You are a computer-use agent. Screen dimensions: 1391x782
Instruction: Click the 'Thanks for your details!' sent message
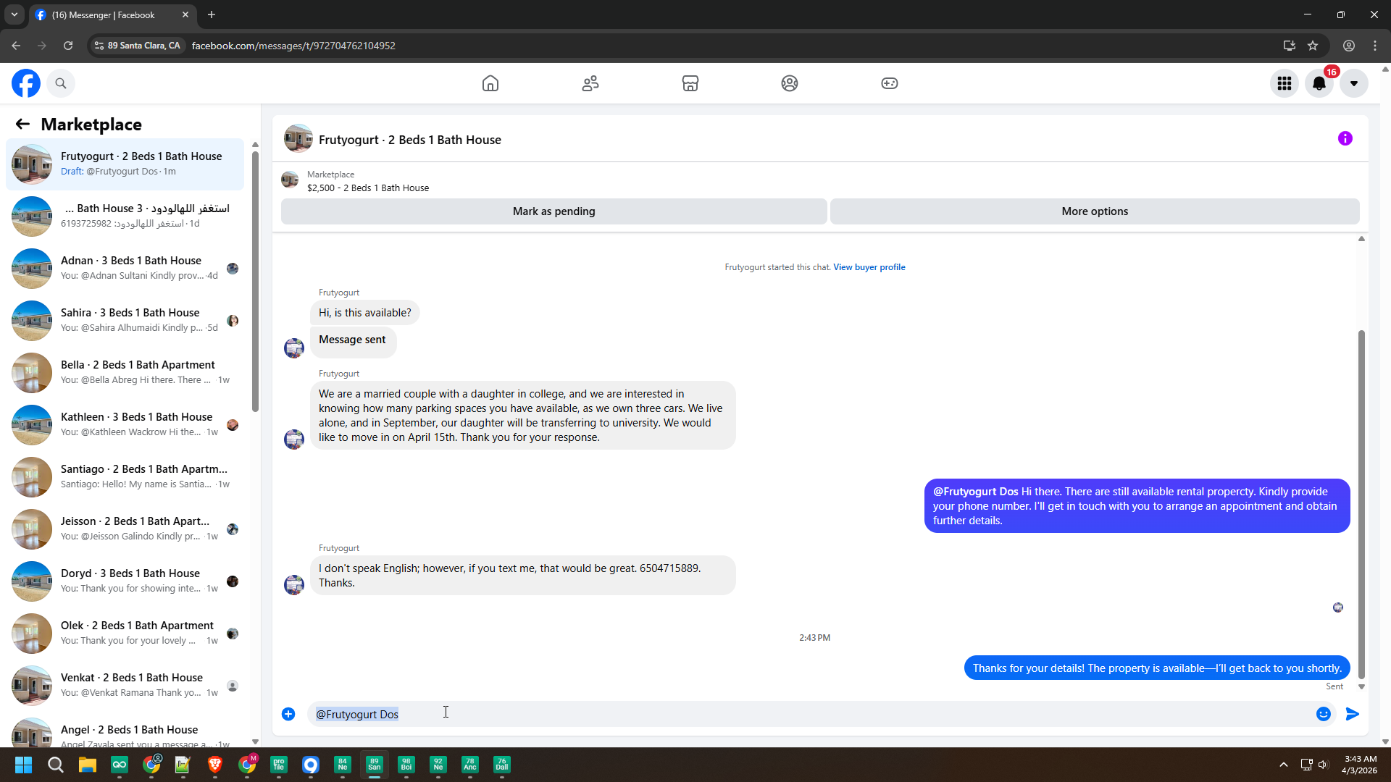[x=1157, y=668]
